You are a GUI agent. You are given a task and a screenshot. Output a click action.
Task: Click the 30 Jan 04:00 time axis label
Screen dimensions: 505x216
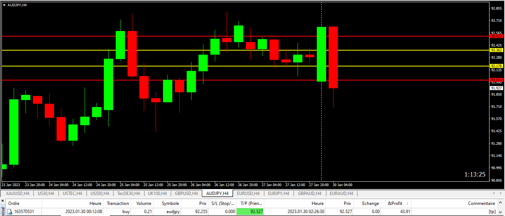coord(342,185)
